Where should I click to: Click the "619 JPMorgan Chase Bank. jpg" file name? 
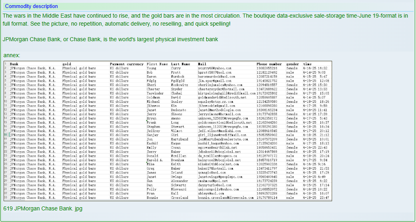pyautogui.click(x=43, y=208)
